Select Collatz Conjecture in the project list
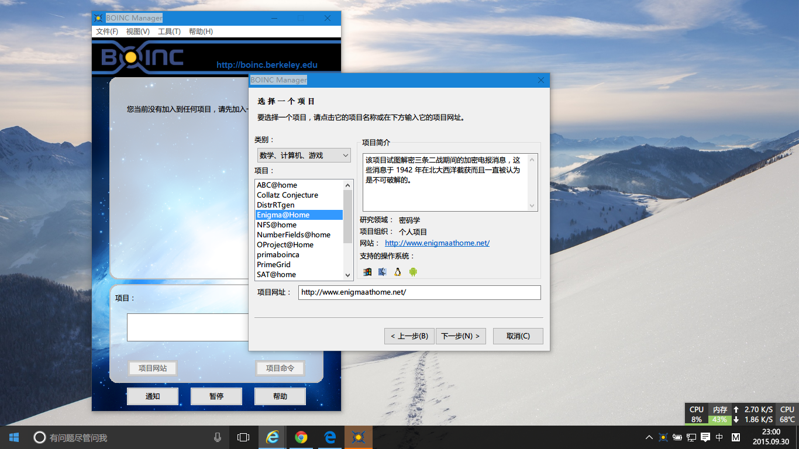This screenshot has width=799, height=449. point(299,195)
